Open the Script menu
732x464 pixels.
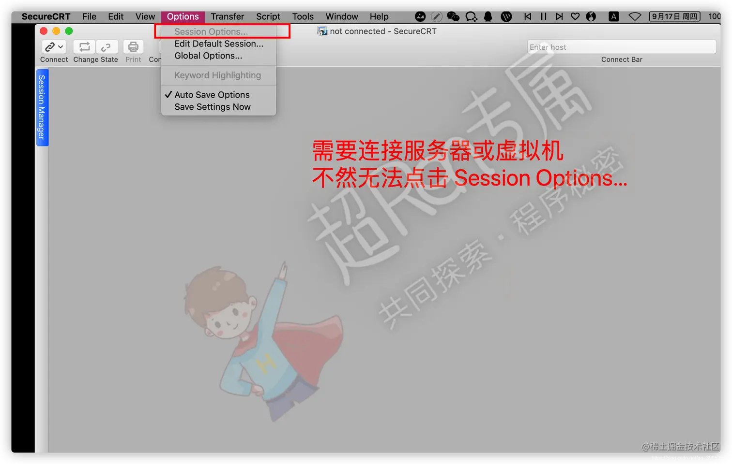pos(268,16)
